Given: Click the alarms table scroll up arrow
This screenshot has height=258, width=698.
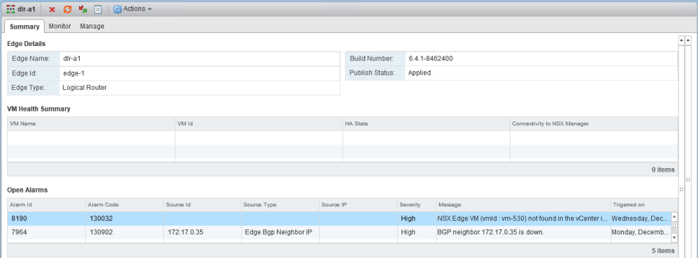Looking at the screenshot, I should [x=674, y=217].
